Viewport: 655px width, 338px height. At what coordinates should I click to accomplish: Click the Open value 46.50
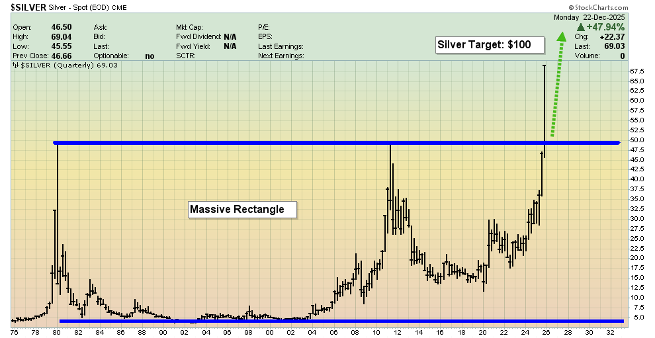[60, 27]
